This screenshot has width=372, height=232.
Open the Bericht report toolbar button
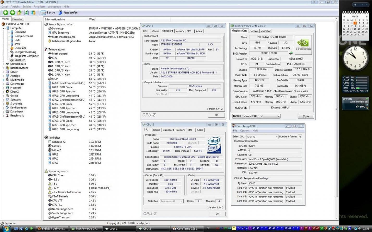click(48, 12)
